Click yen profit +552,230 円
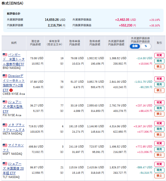The height and width of the screenshot is (181, 166). point(127,25)
